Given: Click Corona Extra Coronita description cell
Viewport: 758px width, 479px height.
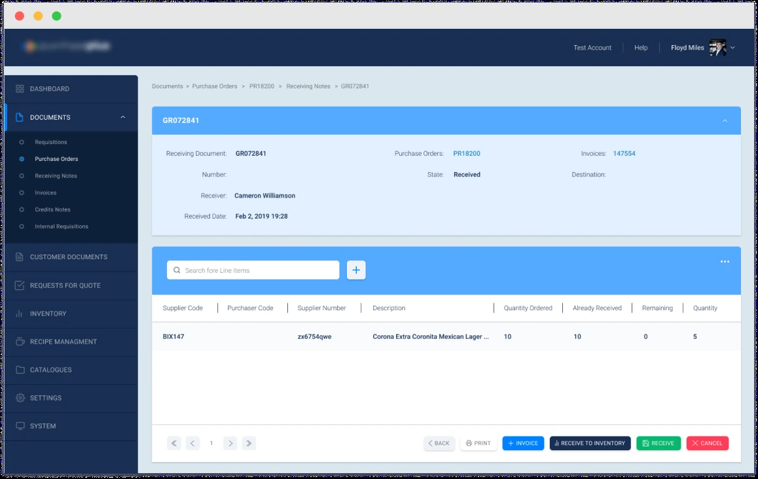Looking at the screenshot, I should 431,337.
